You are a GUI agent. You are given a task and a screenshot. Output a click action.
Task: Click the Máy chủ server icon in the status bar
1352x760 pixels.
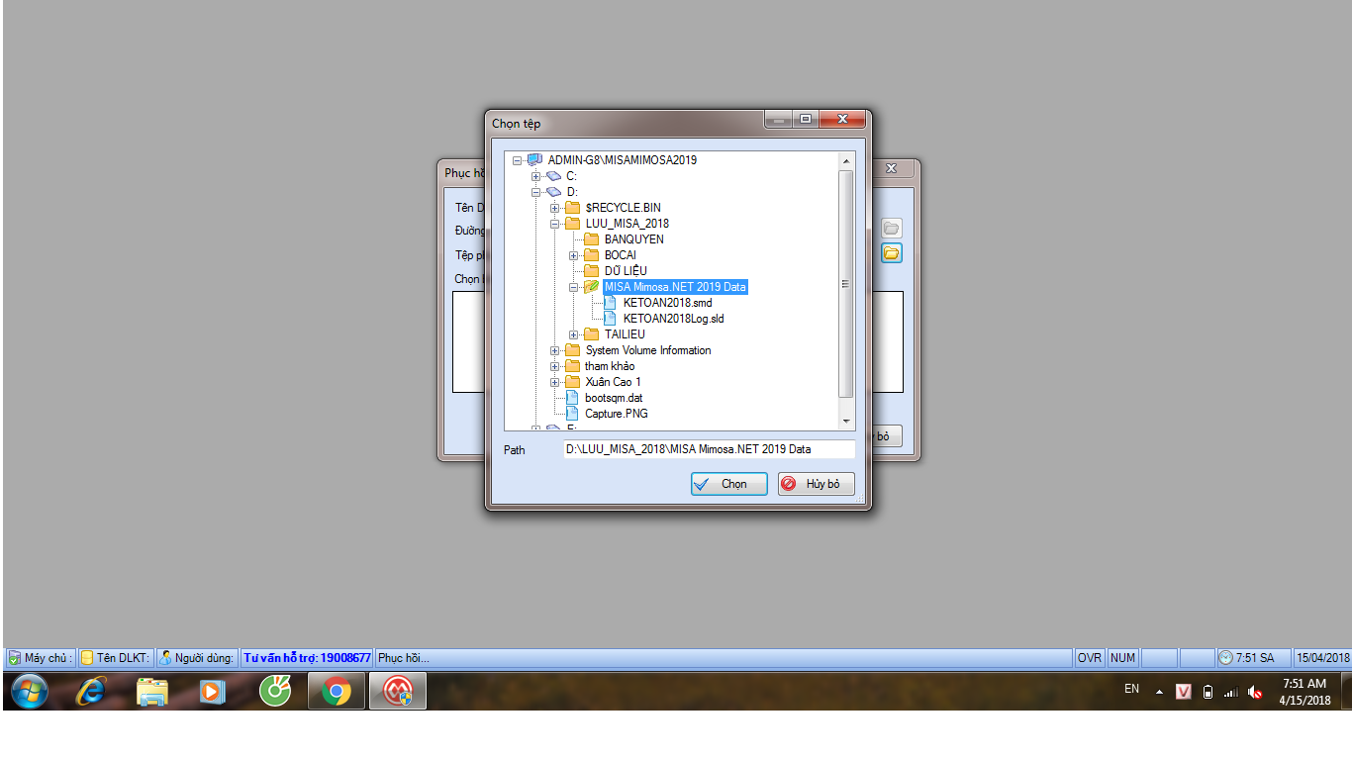click(14, 658)
